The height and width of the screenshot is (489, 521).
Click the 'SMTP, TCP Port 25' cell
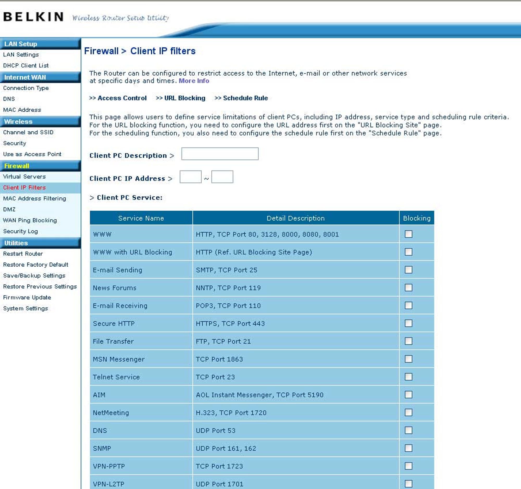[296, 270]
